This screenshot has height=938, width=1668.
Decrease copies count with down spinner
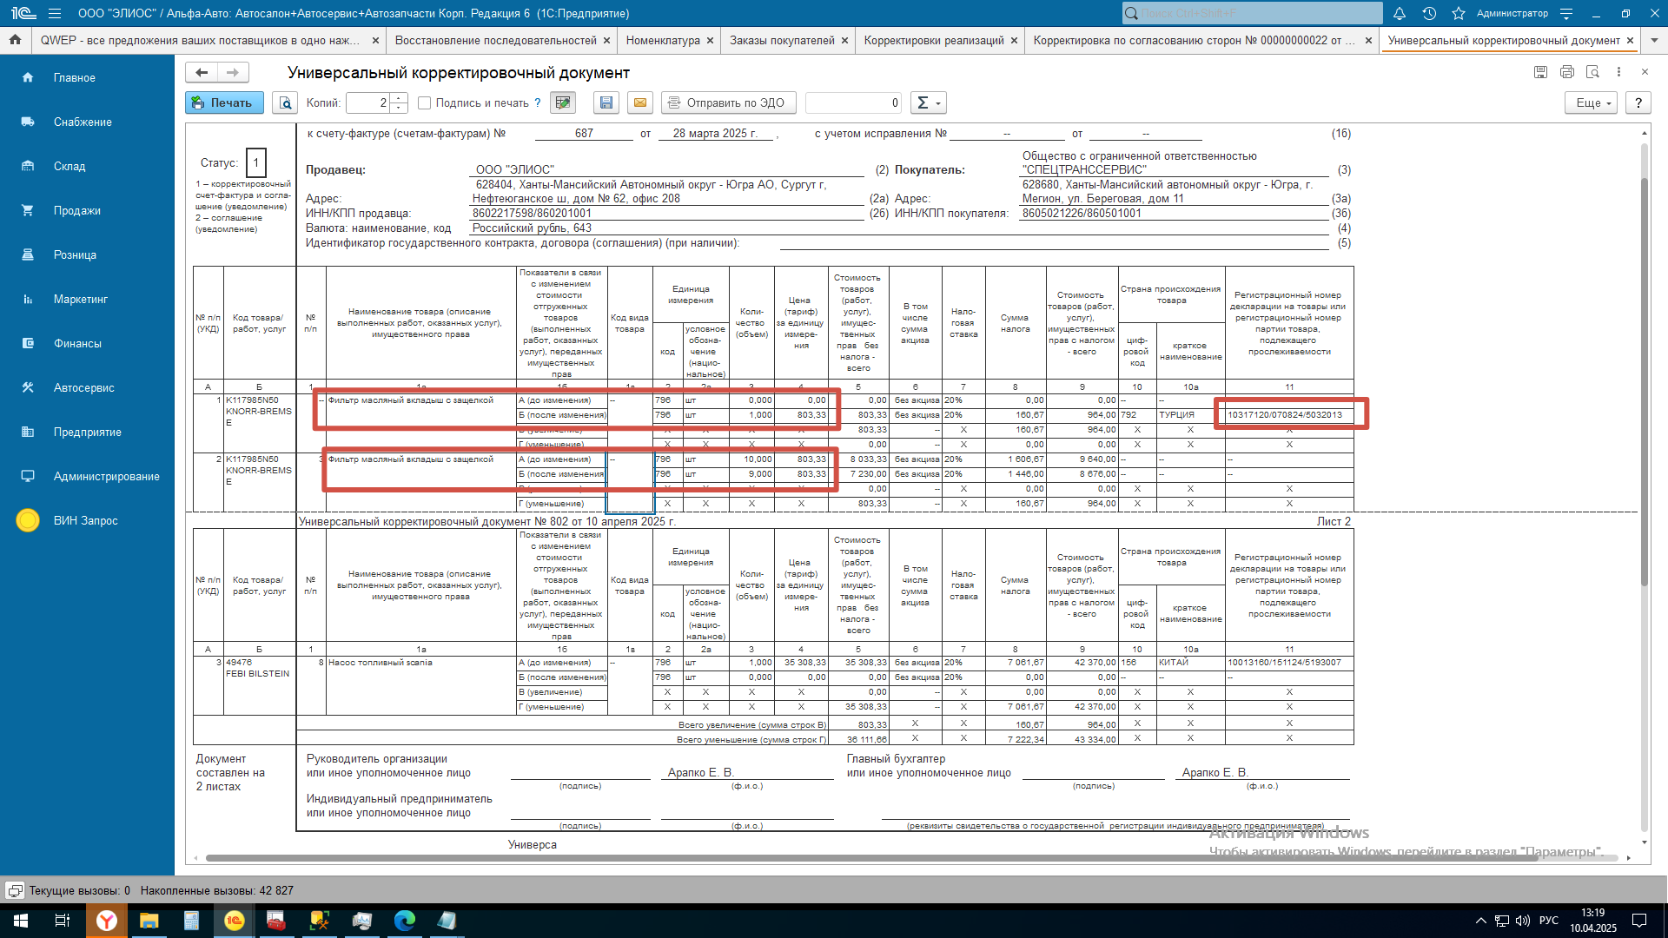pyautogui.click(x=399, y=108)
